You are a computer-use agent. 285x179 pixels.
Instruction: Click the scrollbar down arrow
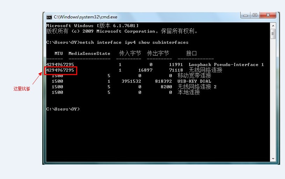coord(273,159)
